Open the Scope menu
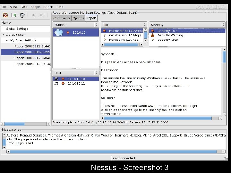The width and height of the screenshot is (231, 173). pyautogui.click(x=35, y=7)
